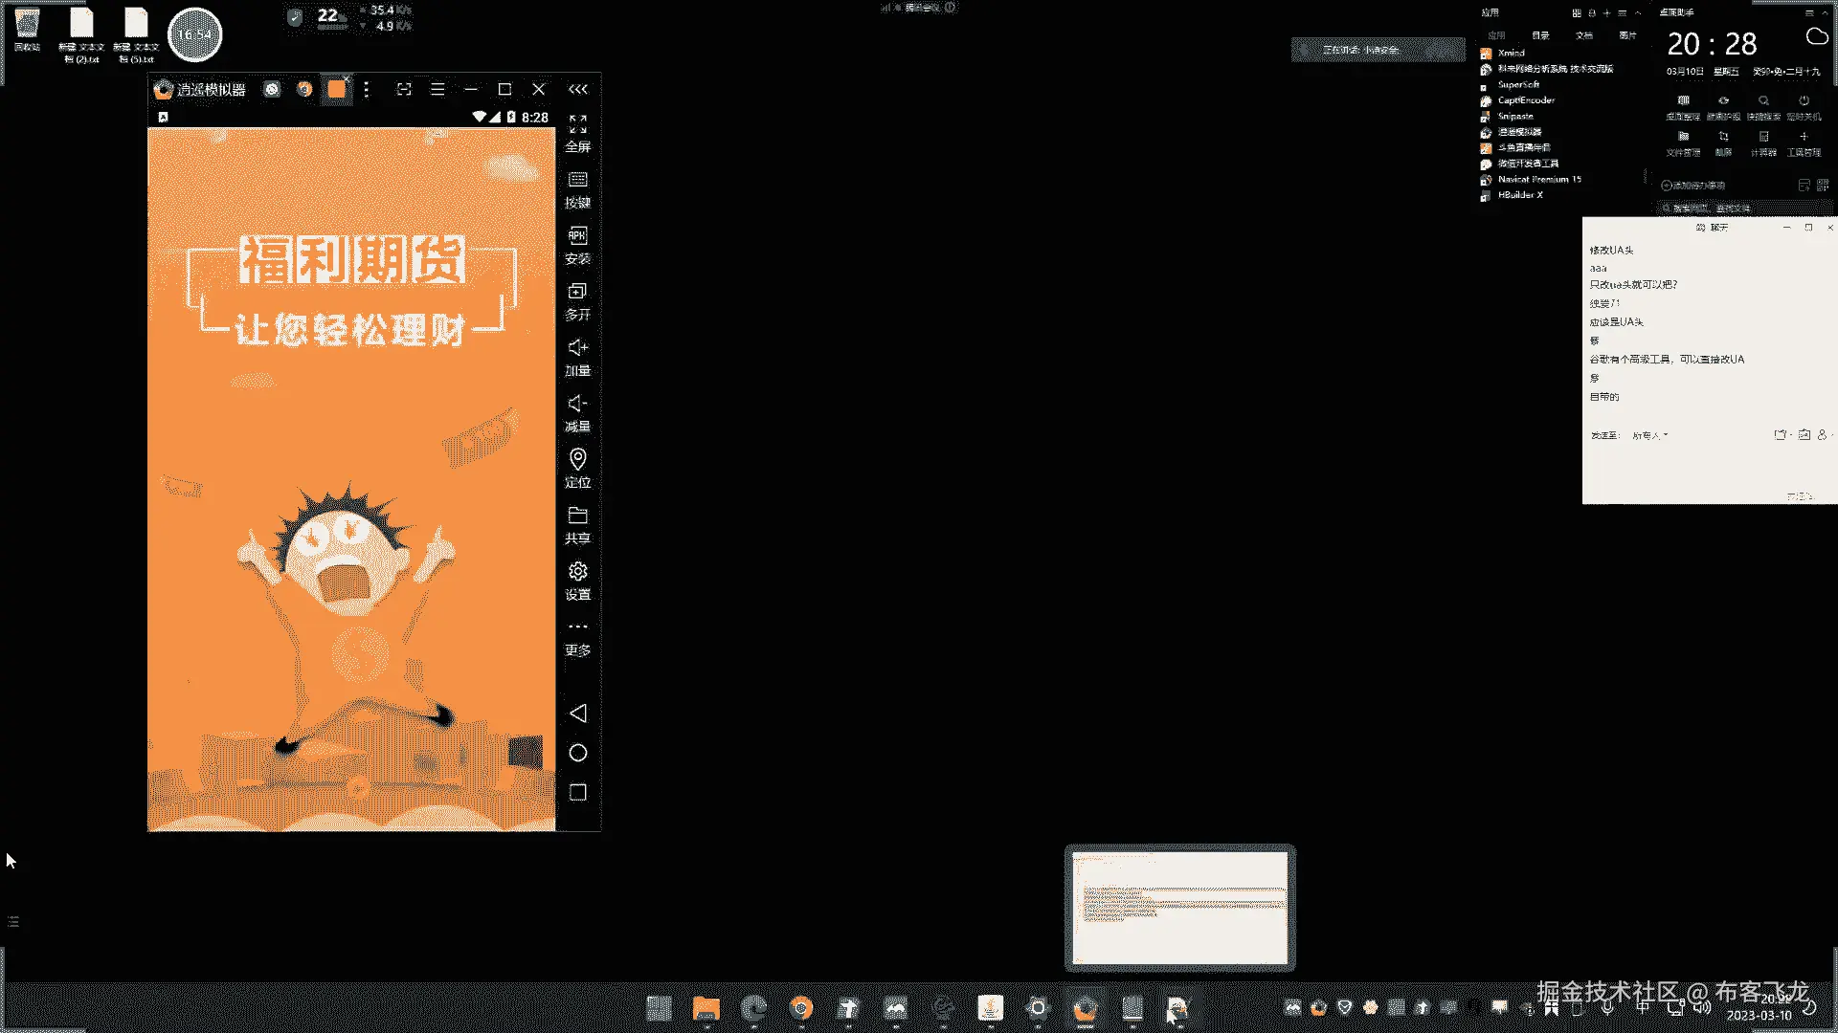Launch Navicat Premium 15 from the list
Screen dimensions: 1838x1033
click(1538, 179)
